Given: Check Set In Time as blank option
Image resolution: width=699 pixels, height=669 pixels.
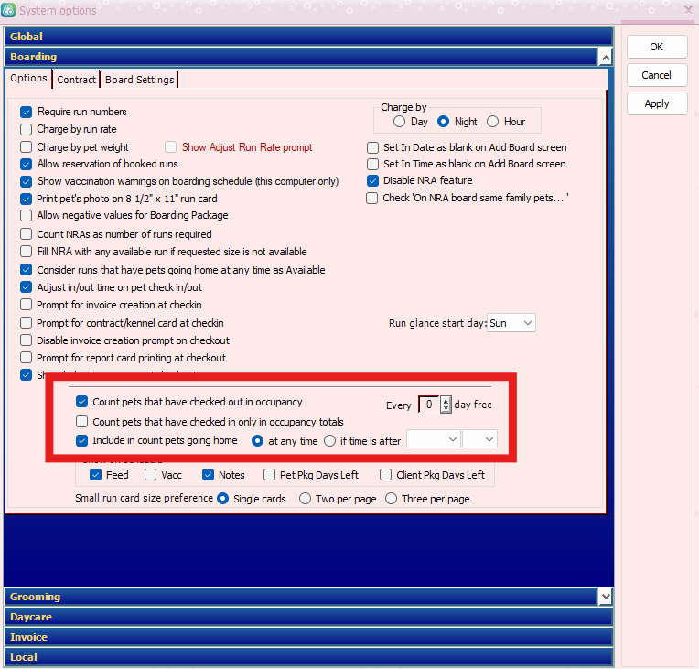Looking at the screenshot, I should click(x=372, y=164).
